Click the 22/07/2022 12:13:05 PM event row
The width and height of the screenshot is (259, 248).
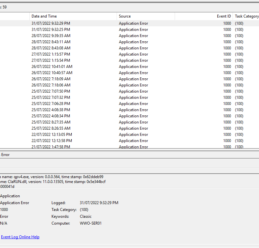pos(52,135)
